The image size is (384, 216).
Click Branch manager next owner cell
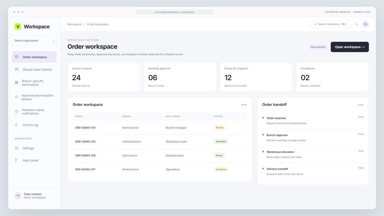point(176,128)
